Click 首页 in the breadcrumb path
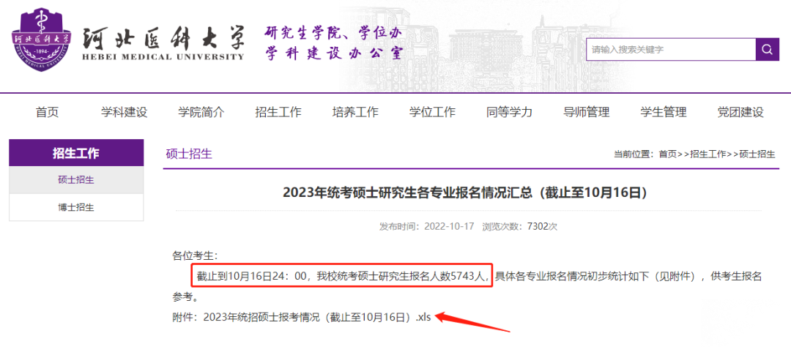The height and width of the screenshot is (347, 791). 667,154
